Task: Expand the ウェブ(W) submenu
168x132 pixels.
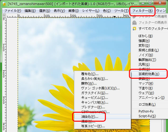Action: pos(150,93)
